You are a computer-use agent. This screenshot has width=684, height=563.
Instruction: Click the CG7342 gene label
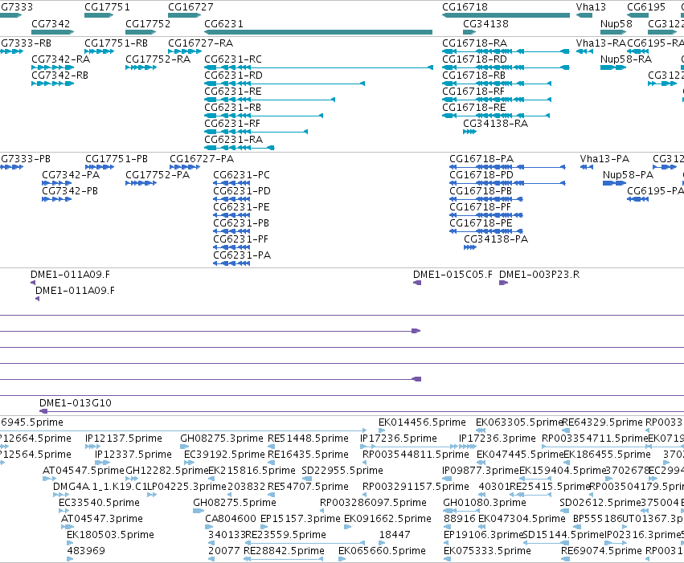51,23
